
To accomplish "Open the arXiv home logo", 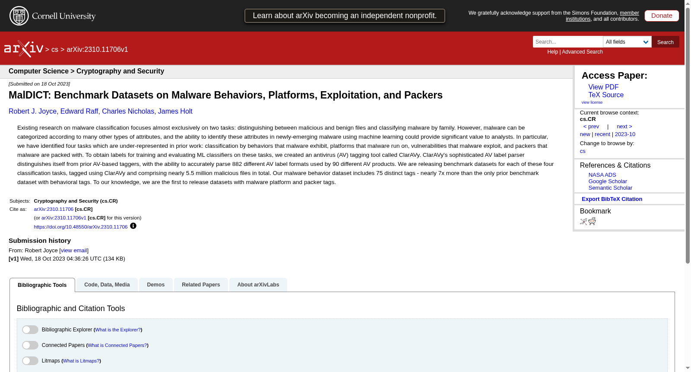I will [x=24, y=49].
